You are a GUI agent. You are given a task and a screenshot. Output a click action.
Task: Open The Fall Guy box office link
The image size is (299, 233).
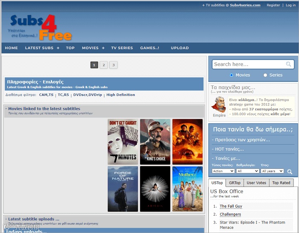point(231,206)
